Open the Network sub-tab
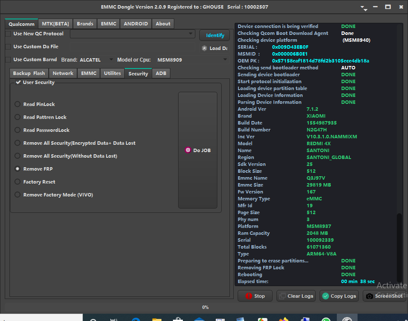Screen dimensions: 408x321 (x=63, y=73)
